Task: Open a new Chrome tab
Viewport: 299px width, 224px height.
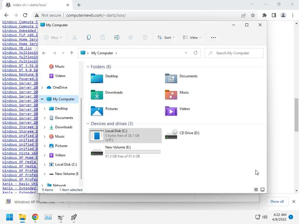Action: (79, 5)
